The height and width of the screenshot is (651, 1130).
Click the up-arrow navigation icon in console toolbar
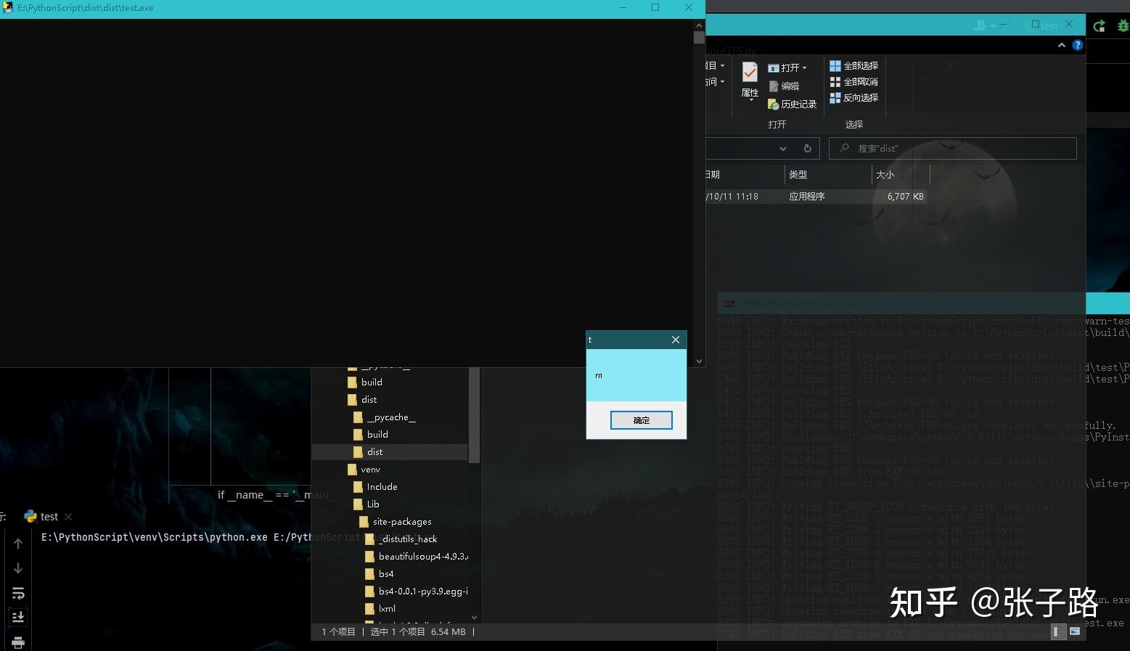[18, 543]
